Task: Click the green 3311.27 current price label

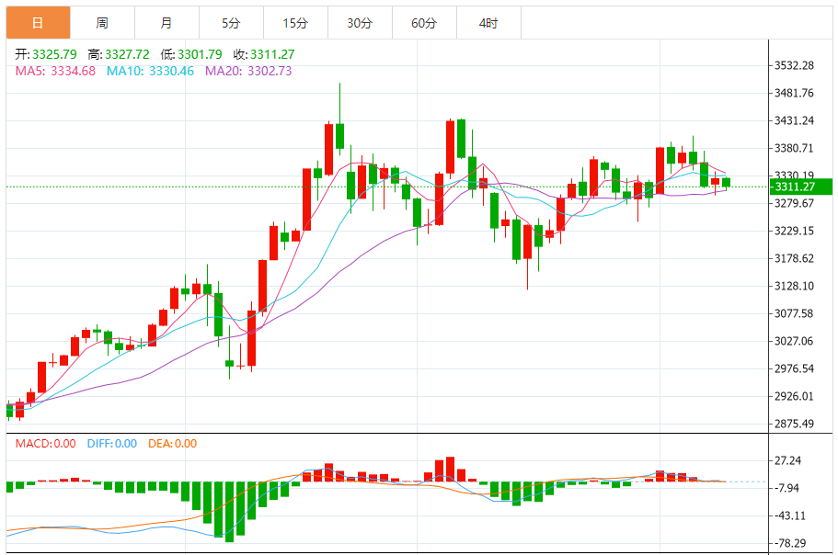Action: coord(800,187)
